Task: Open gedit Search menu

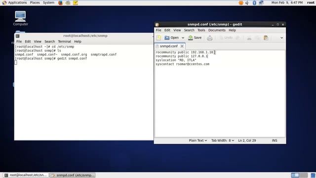Action: pyautogui.click(x=189, y=30)
